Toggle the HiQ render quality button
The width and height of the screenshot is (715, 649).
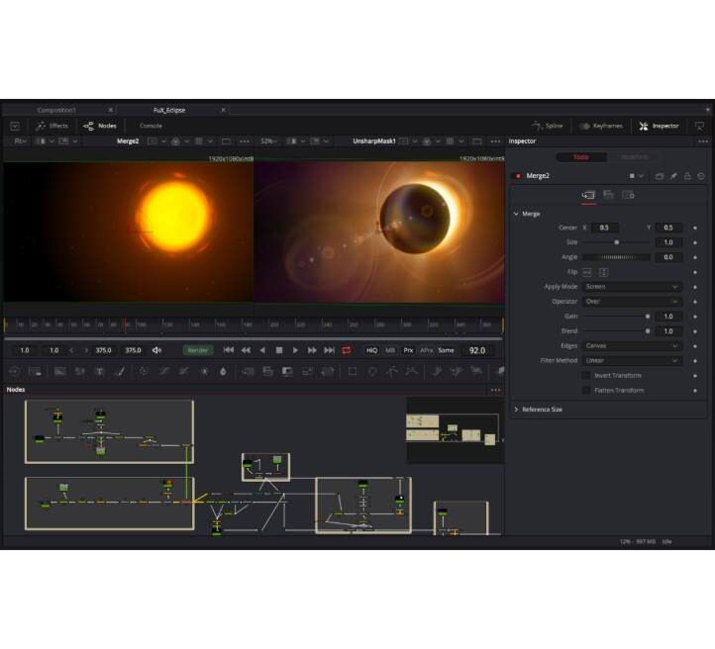(371, 350)
